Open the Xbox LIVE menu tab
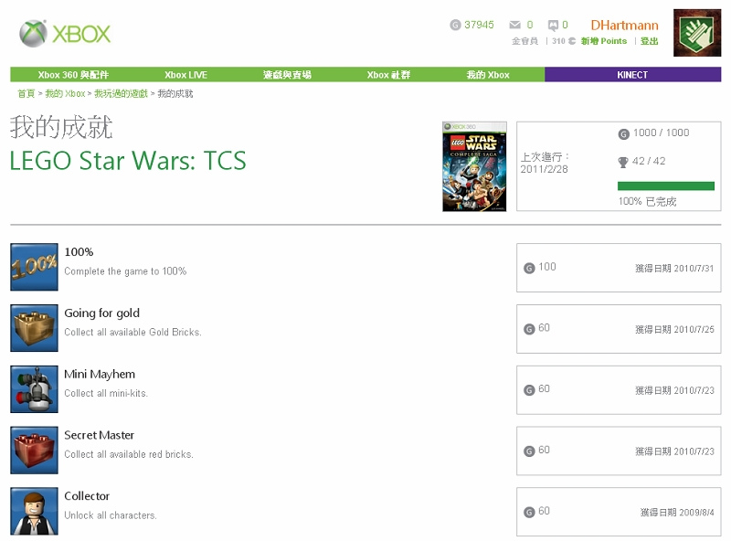This screenshot has height=541, width=731. pos(185,75)
